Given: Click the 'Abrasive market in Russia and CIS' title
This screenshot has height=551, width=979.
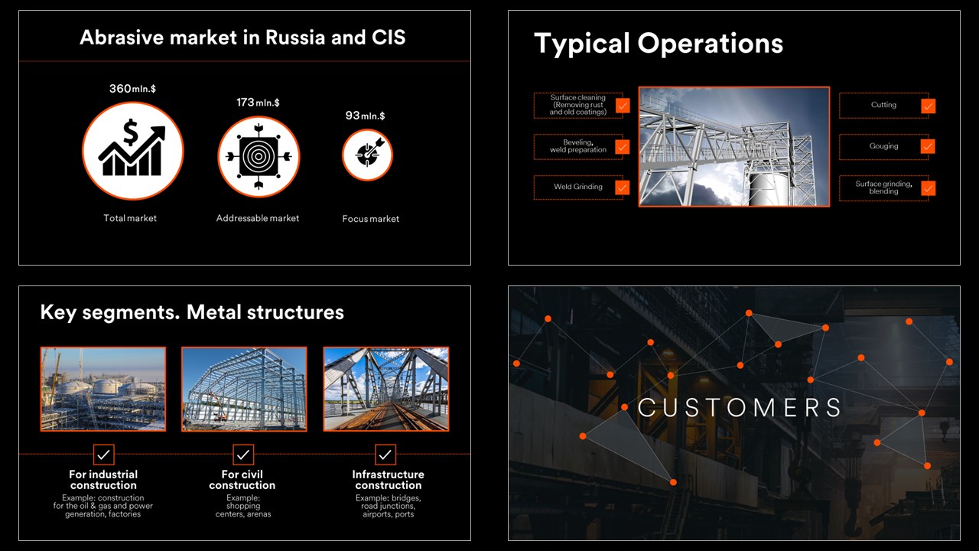Looking at the screenshot, I should pyautogui.click(x=242, y=37).
